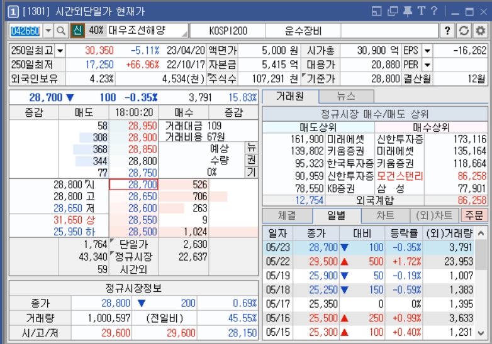Open the PER dropdown arrow
Viewport: 492px width, 344px height.
click(427, 65)
